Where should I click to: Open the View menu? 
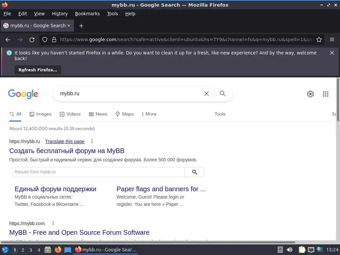tap(39, 14)
